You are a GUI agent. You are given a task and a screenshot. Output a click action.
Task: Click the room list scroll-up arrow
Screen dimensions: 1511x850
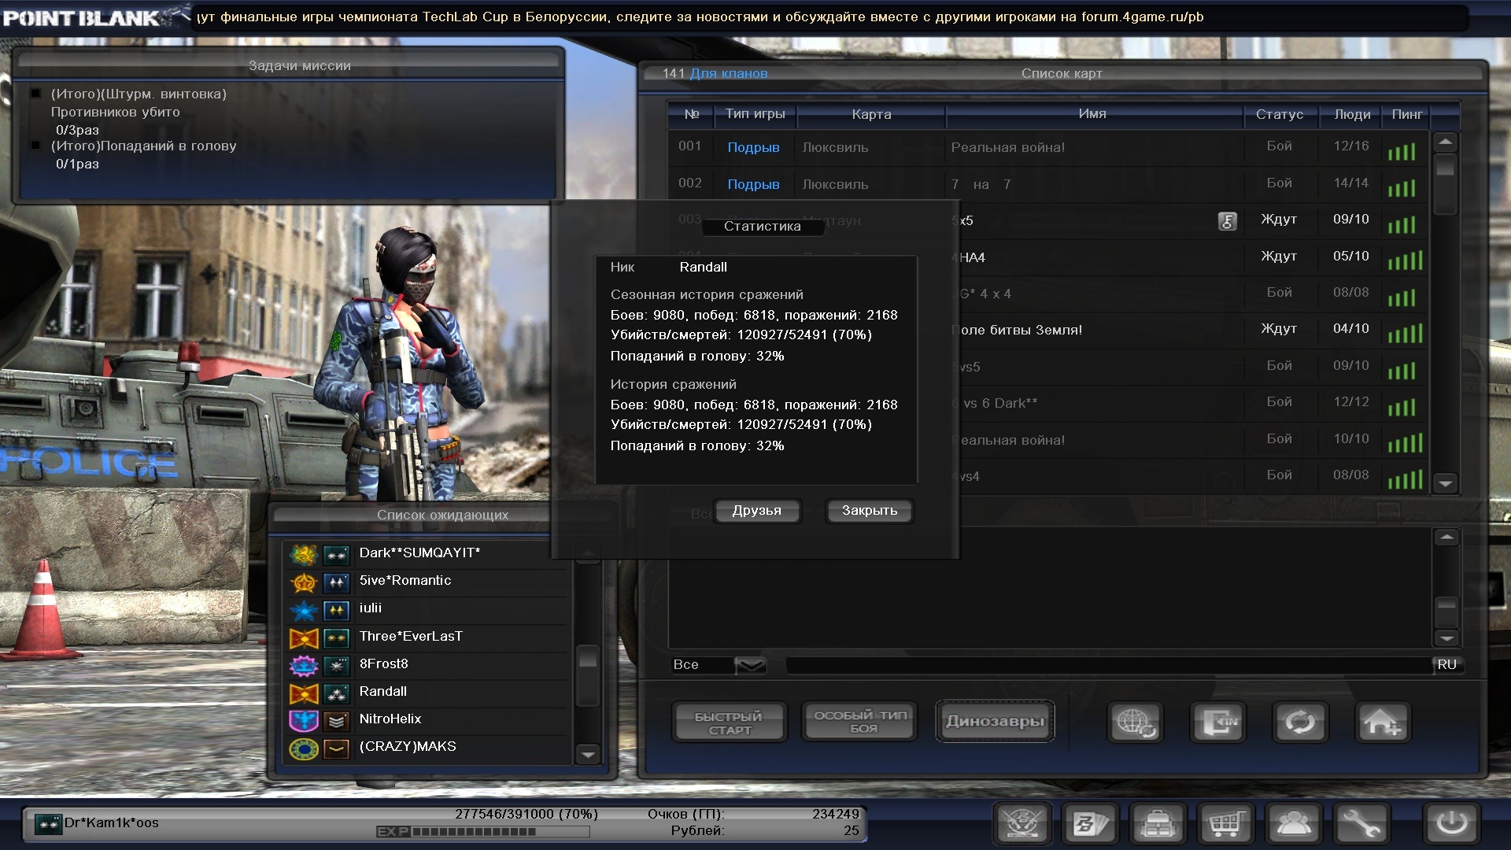[1446, 142]
